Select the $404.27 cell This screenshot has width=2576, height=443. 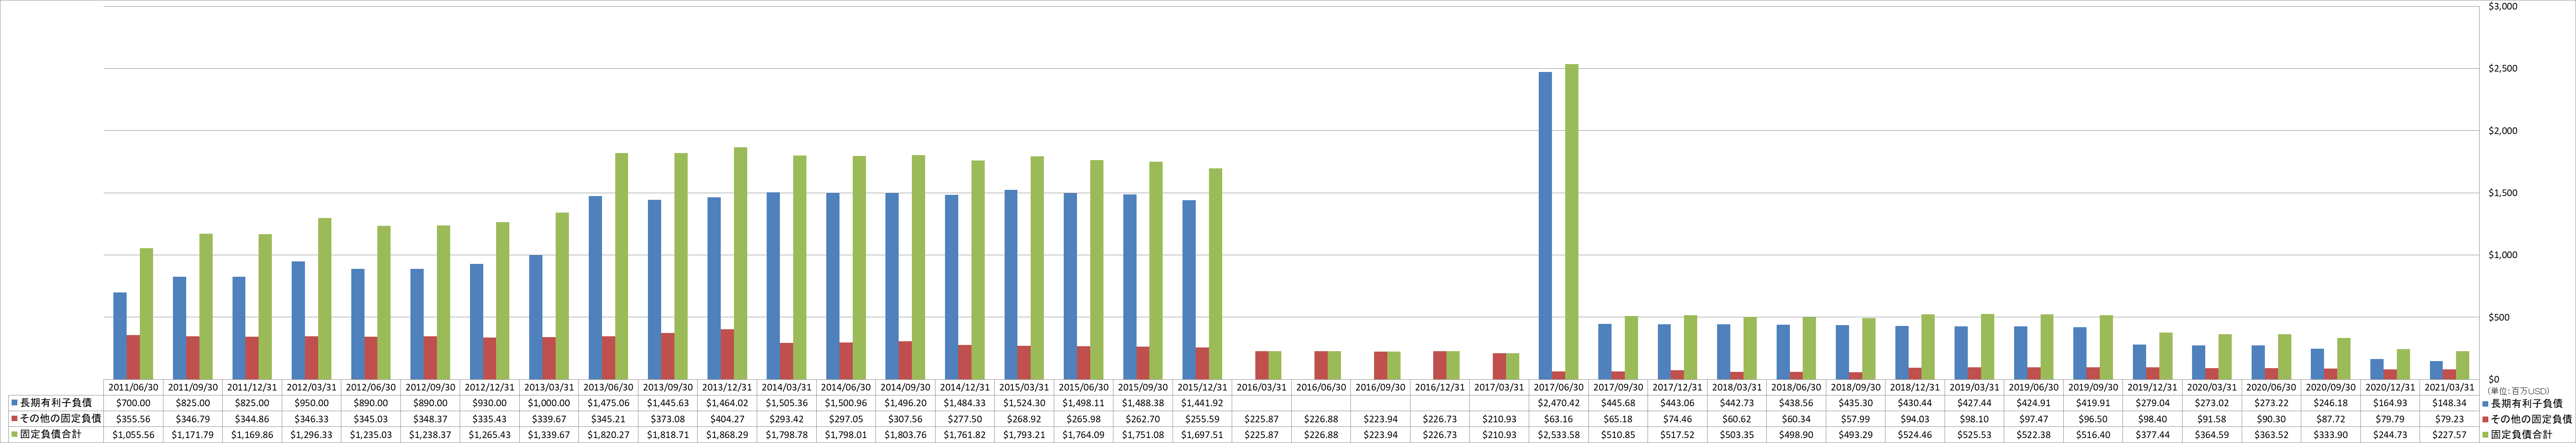pyautogui.click(x=727, y=419)
